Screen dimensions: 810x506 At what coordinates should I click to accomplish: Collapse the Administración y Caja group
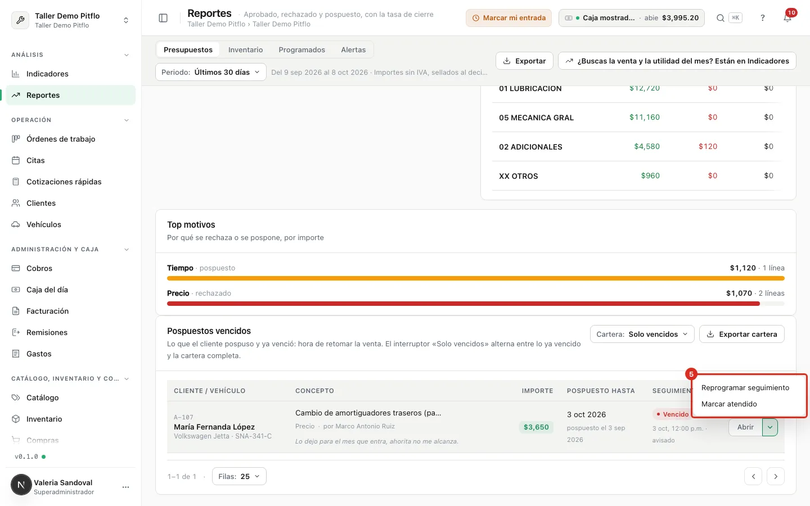click(x=127, y=250)
